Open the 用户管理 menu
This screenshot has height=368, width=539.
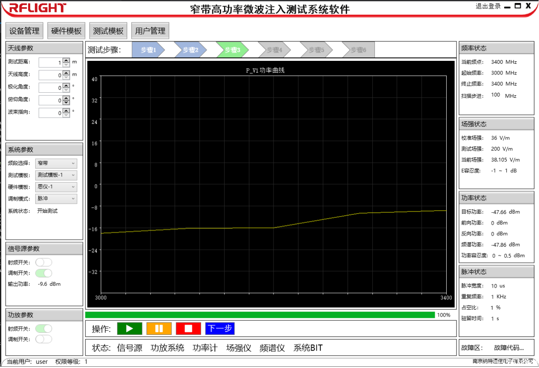150,31
